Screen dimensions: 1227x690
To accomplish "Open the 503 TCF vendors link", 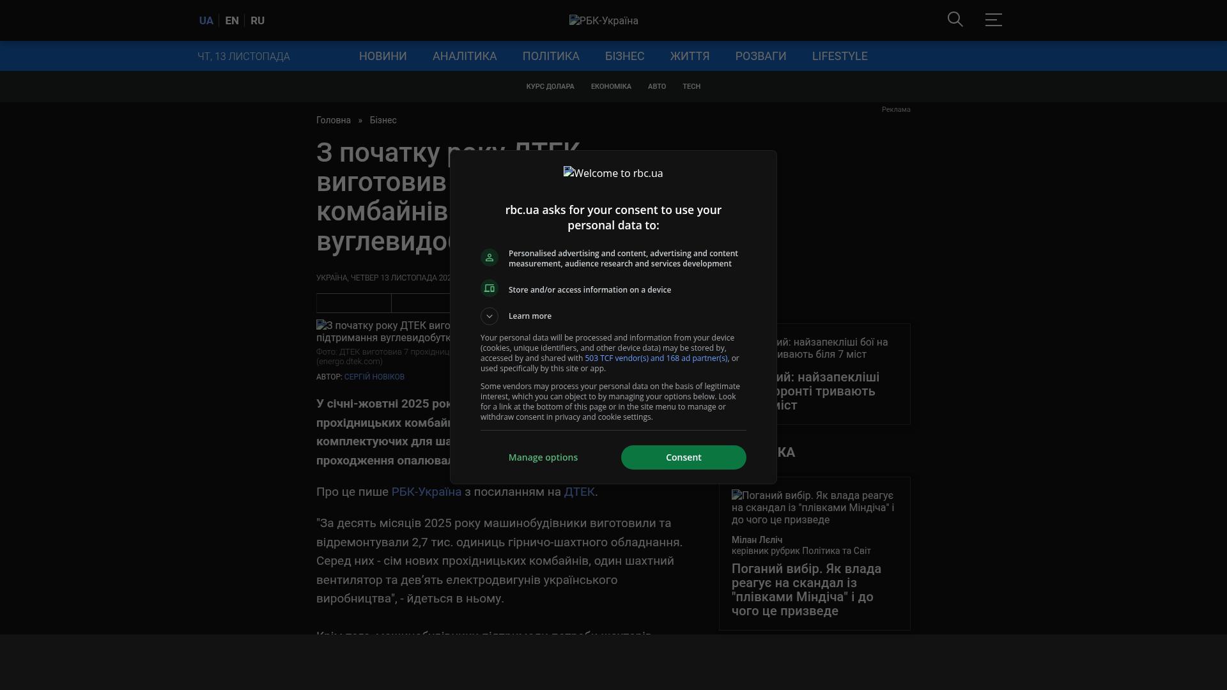I will [656, 358].
